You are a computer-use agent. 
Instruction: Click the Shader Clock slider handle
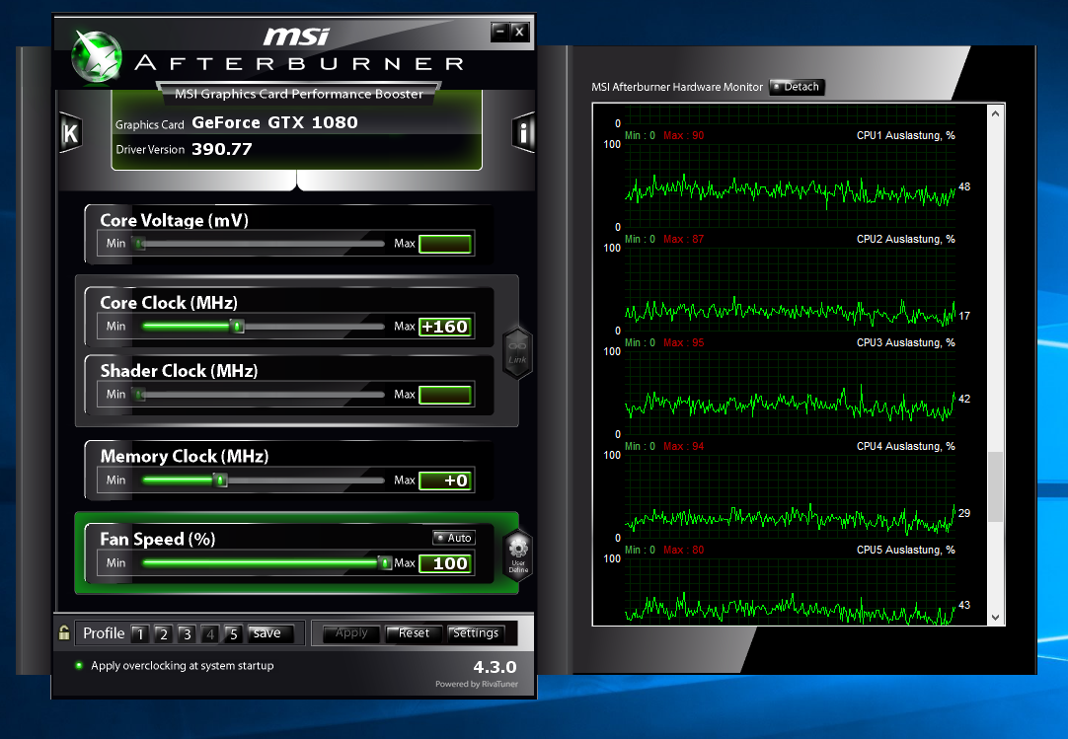(139, 395)
